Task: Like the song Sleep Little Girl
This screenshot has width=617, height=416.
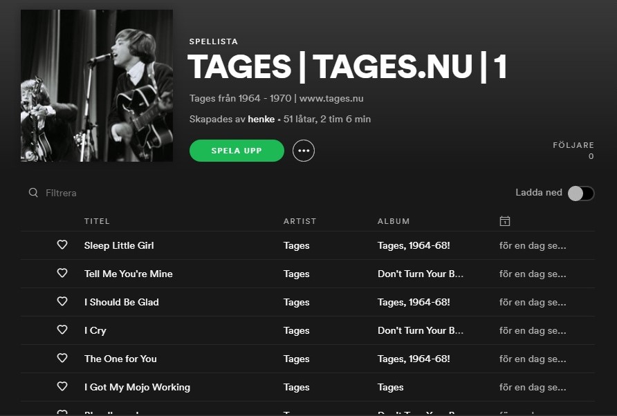Action: pos(62,245)
